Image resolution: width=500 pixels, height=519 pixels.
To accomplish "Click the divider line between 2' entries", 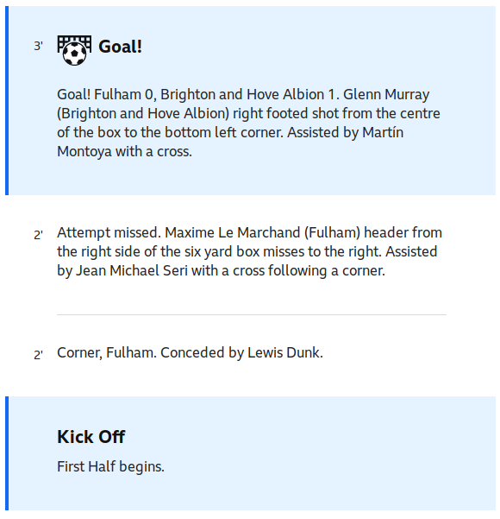I will pyautogui.click(x=252, y=314).
